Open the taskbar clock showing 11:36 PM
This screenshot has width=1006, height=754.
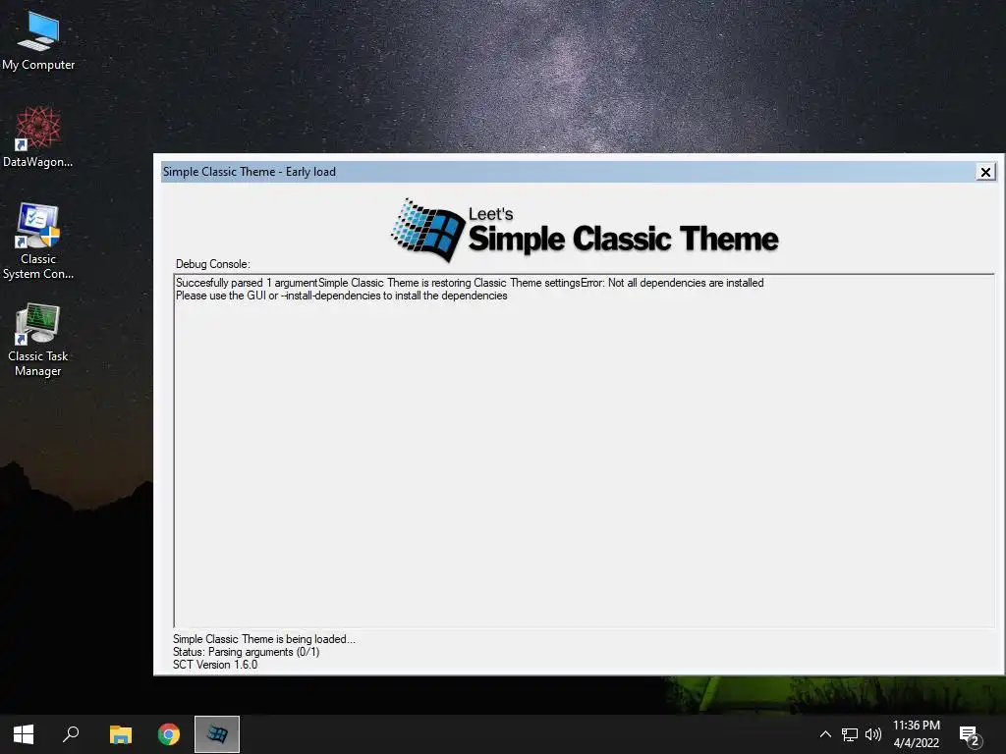tap(917, 734)
